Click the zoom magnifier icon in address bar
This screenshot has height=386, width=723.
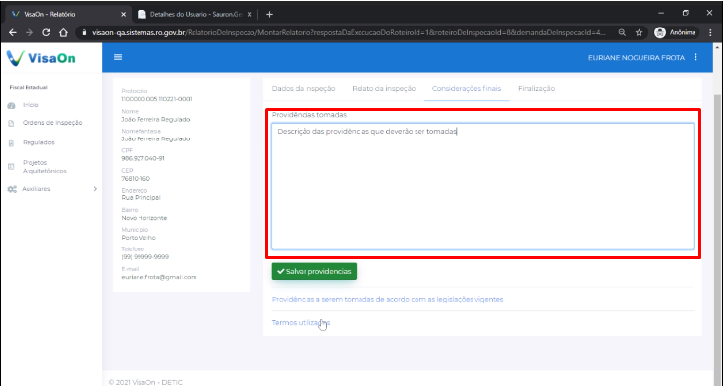click(622, 32)
